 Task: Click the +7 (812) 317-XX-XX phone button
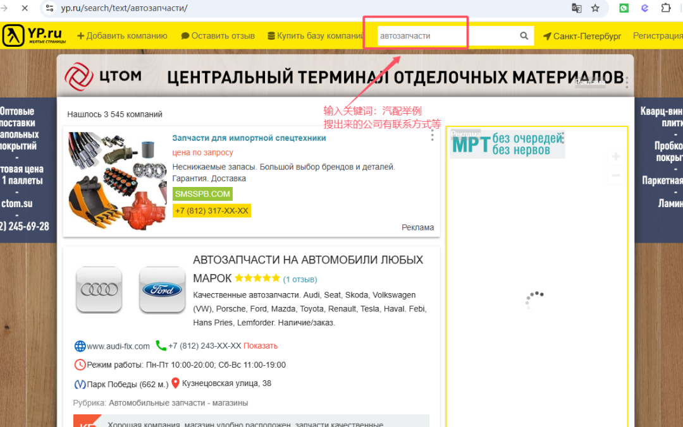pos(212,211)
